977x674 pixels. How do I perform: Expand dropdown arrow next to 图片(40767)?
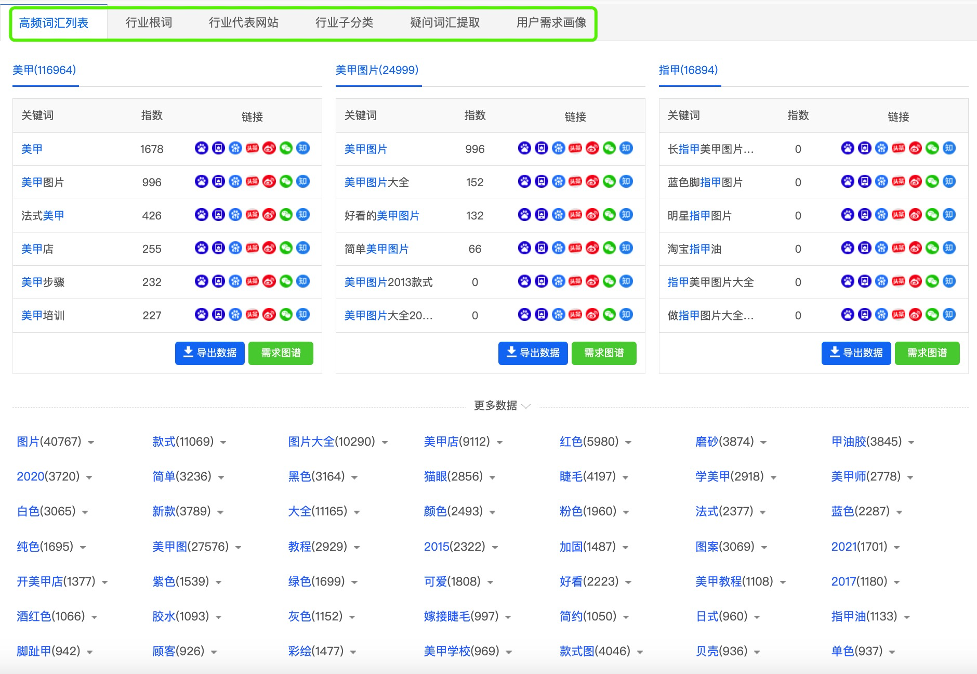pyautogui.click(x=91, y=443)
